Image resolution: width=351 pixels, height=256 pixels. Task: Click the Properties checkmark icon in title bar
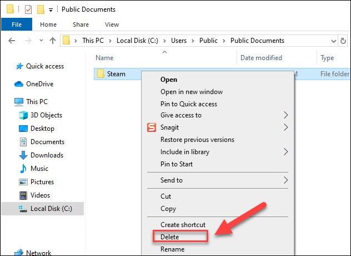(x=28, y=9)
